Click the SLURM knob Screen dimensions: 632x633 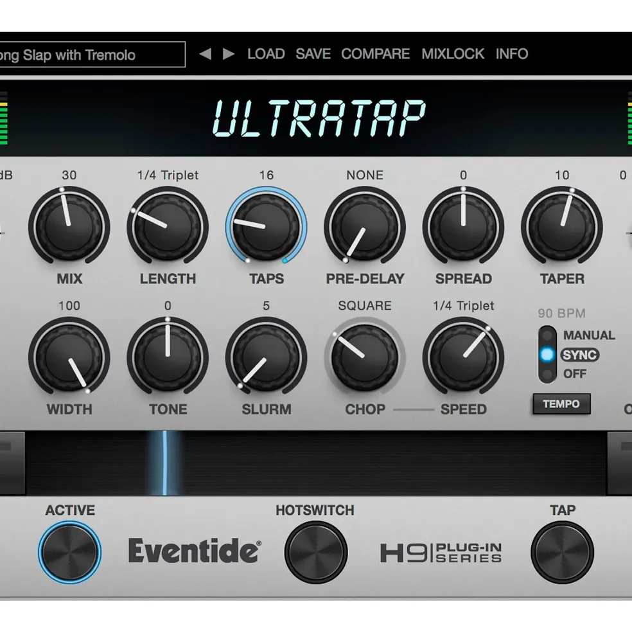coord(266,357)
